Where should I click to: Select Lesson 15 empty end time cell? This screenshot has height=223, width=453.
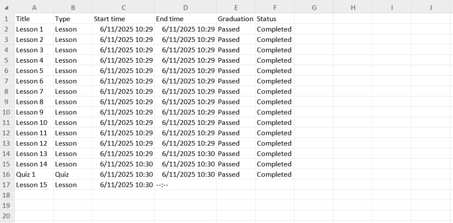(185, 185)
